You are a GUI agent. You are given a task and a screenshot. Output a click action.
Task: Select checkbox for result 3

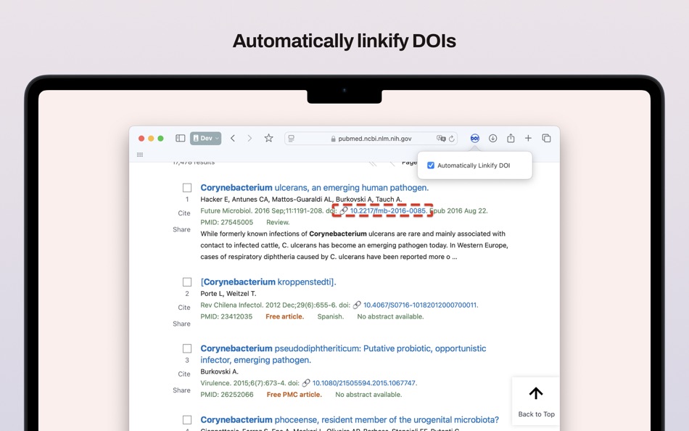click(187, 349)
